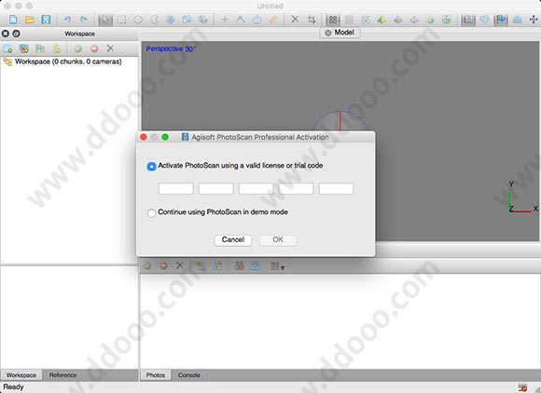The width and height of the screenshot is (541, 393).
Task: Switch to Shaded model view
Action: 381,20
